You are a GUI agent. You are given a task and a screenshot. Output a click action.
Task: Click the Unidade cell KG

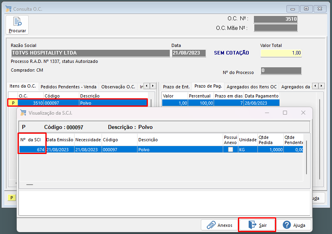tap(248, 150)
